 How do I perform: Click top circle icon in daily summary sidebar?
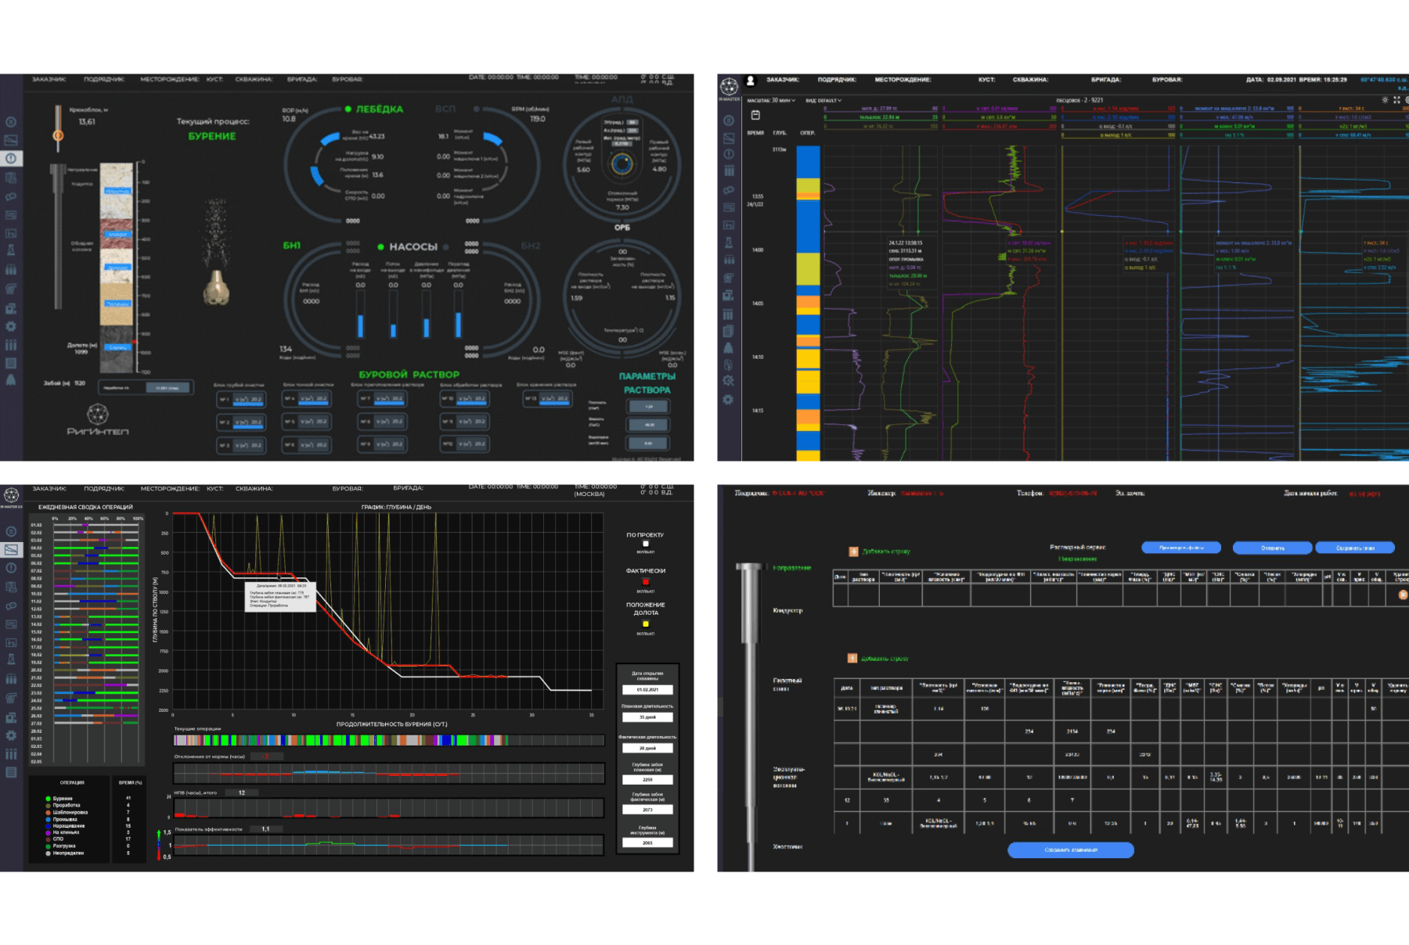pos(11,531)
